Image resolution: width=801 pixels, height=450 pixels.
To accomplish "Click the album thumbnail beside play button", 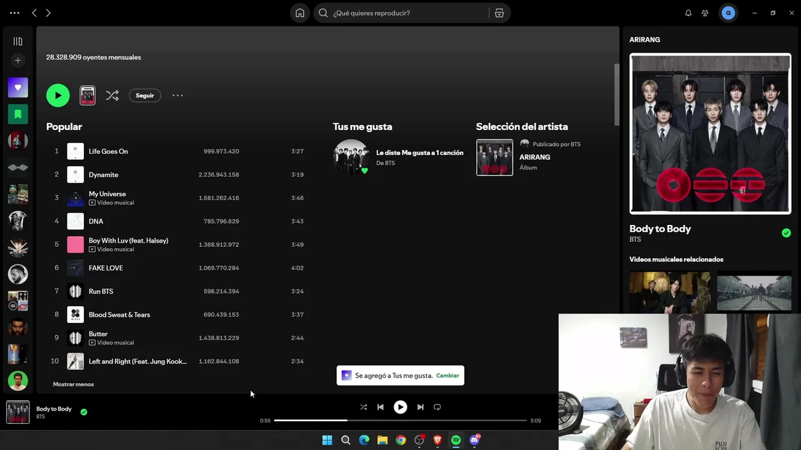I will (x=88, y=95).
